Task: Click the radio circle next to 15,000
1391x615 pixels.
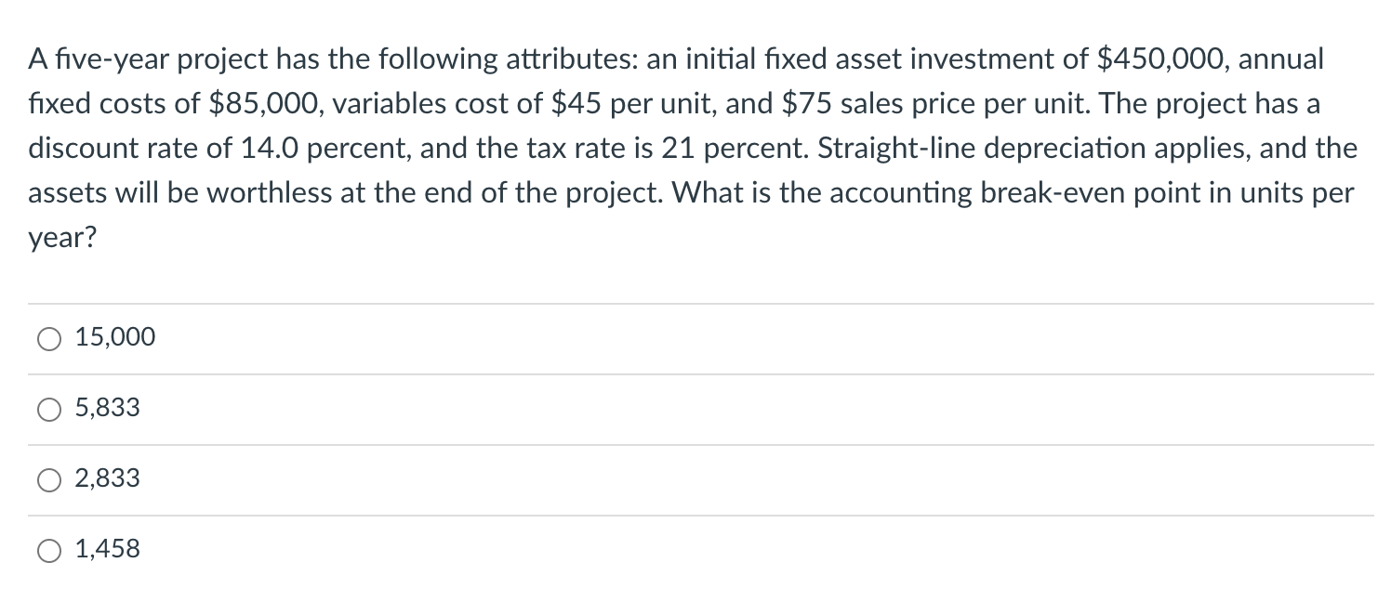Action: 48,338
